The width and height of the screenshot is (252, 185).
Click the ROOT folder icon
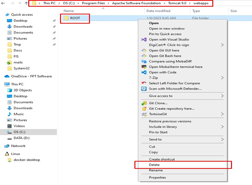click(x=67, y=18)
